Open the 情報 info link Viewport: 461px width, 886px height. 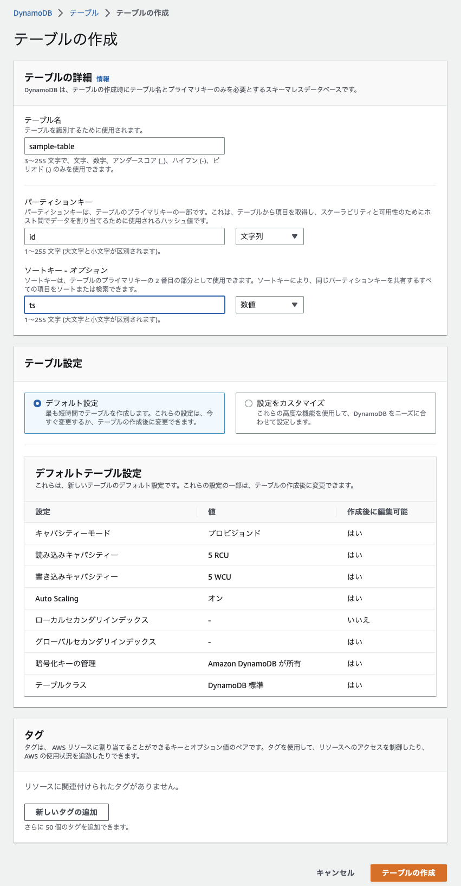tap(103, 79)
